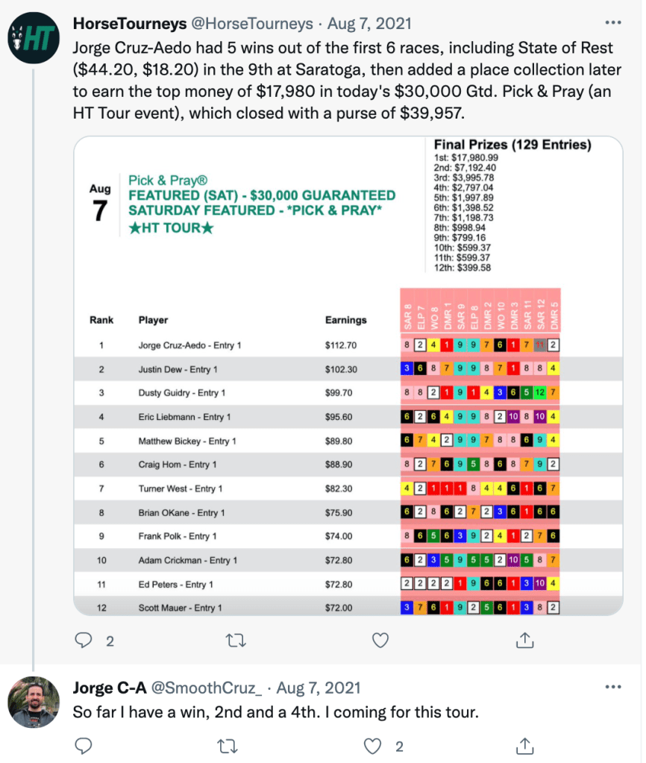
Task: Reply to the HorseTourneys tweet
Action: pyautogui.click(x=84, y=640)
